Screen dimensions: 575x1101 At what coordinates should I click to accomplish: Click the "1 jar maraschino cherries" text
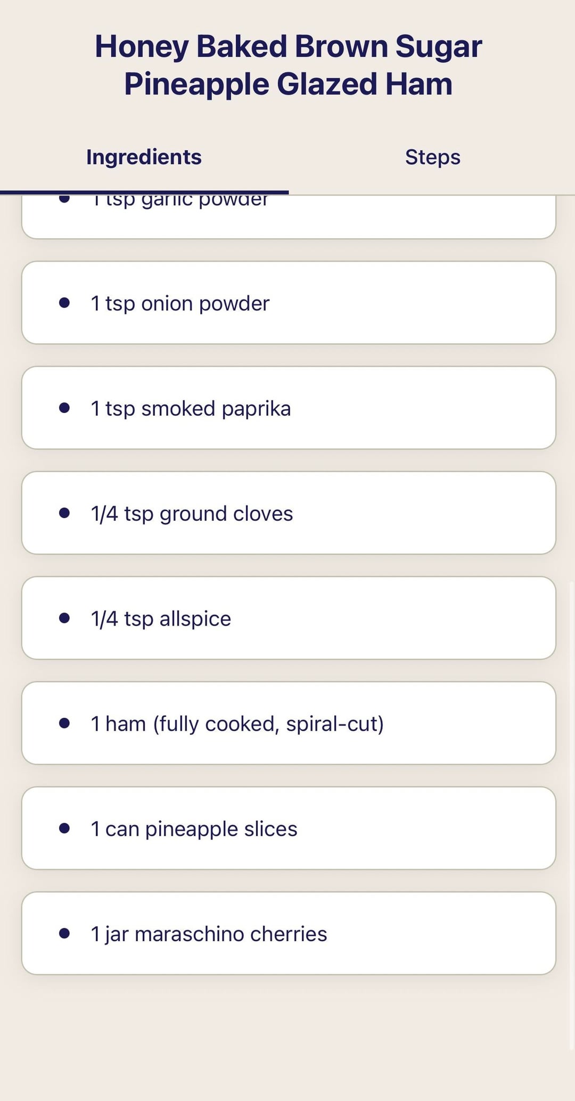pos(209,934)
